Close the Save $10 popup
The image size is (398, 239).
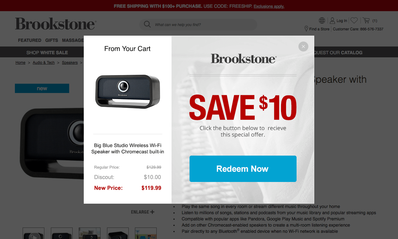click(x=303, y=46)
